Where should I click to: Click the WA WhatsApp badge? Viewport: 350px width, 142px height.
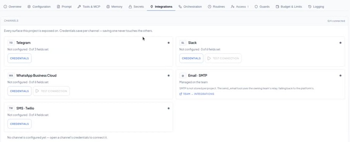(x=11, y=75)
